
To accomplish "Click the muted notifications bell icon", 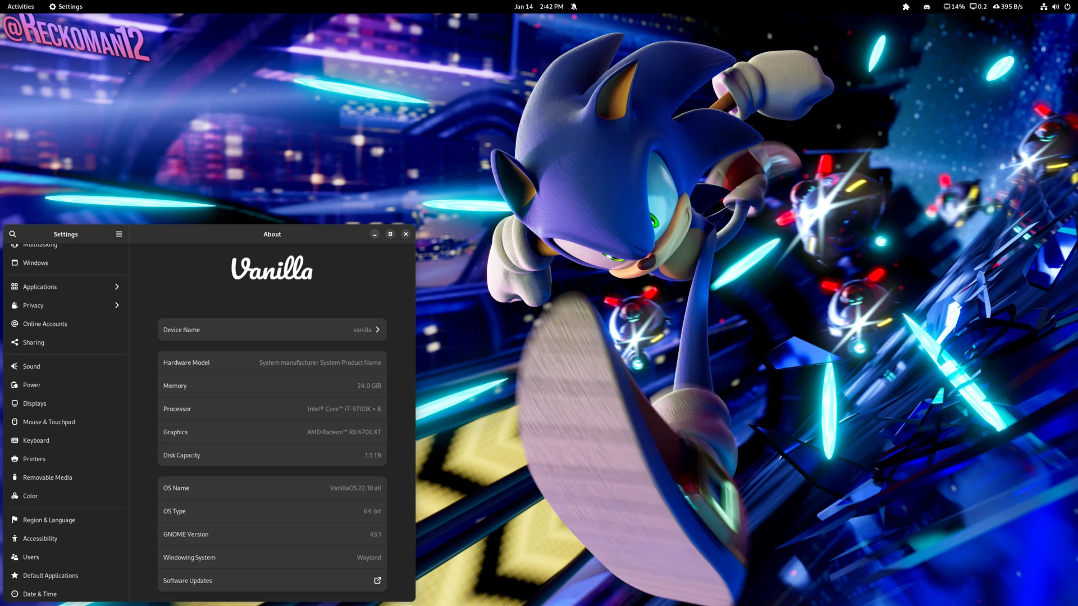I will (x=574, y=7).
